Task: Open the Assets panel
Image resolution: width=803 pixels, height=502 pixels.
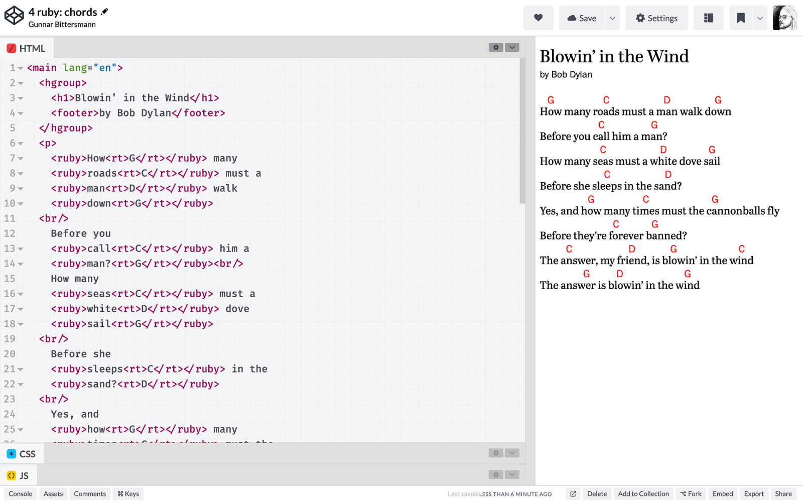Action: click(x=53, y=494)
